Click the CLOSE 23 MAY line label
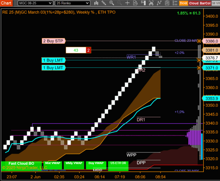The width and height of the screenshot is (220, 181). pyautogui.click(x=186, y=41)
